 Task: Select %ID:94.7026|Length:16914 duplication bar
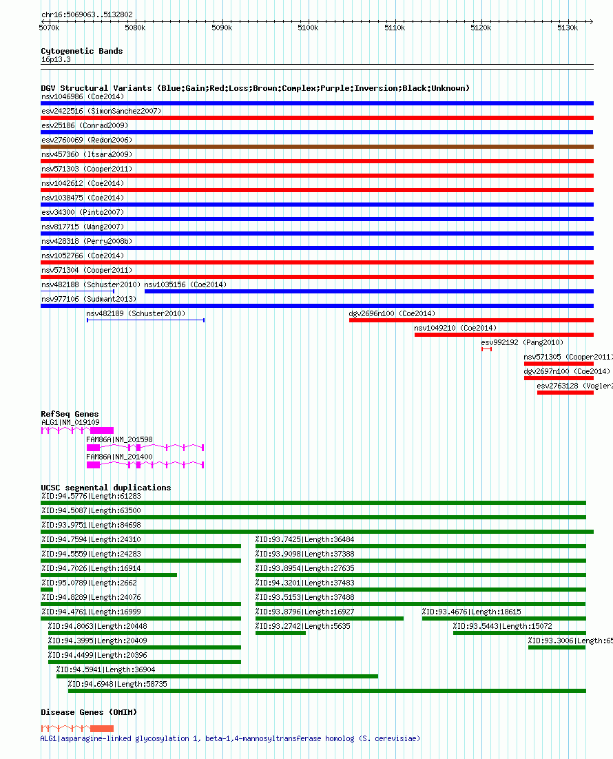[109, 575]
